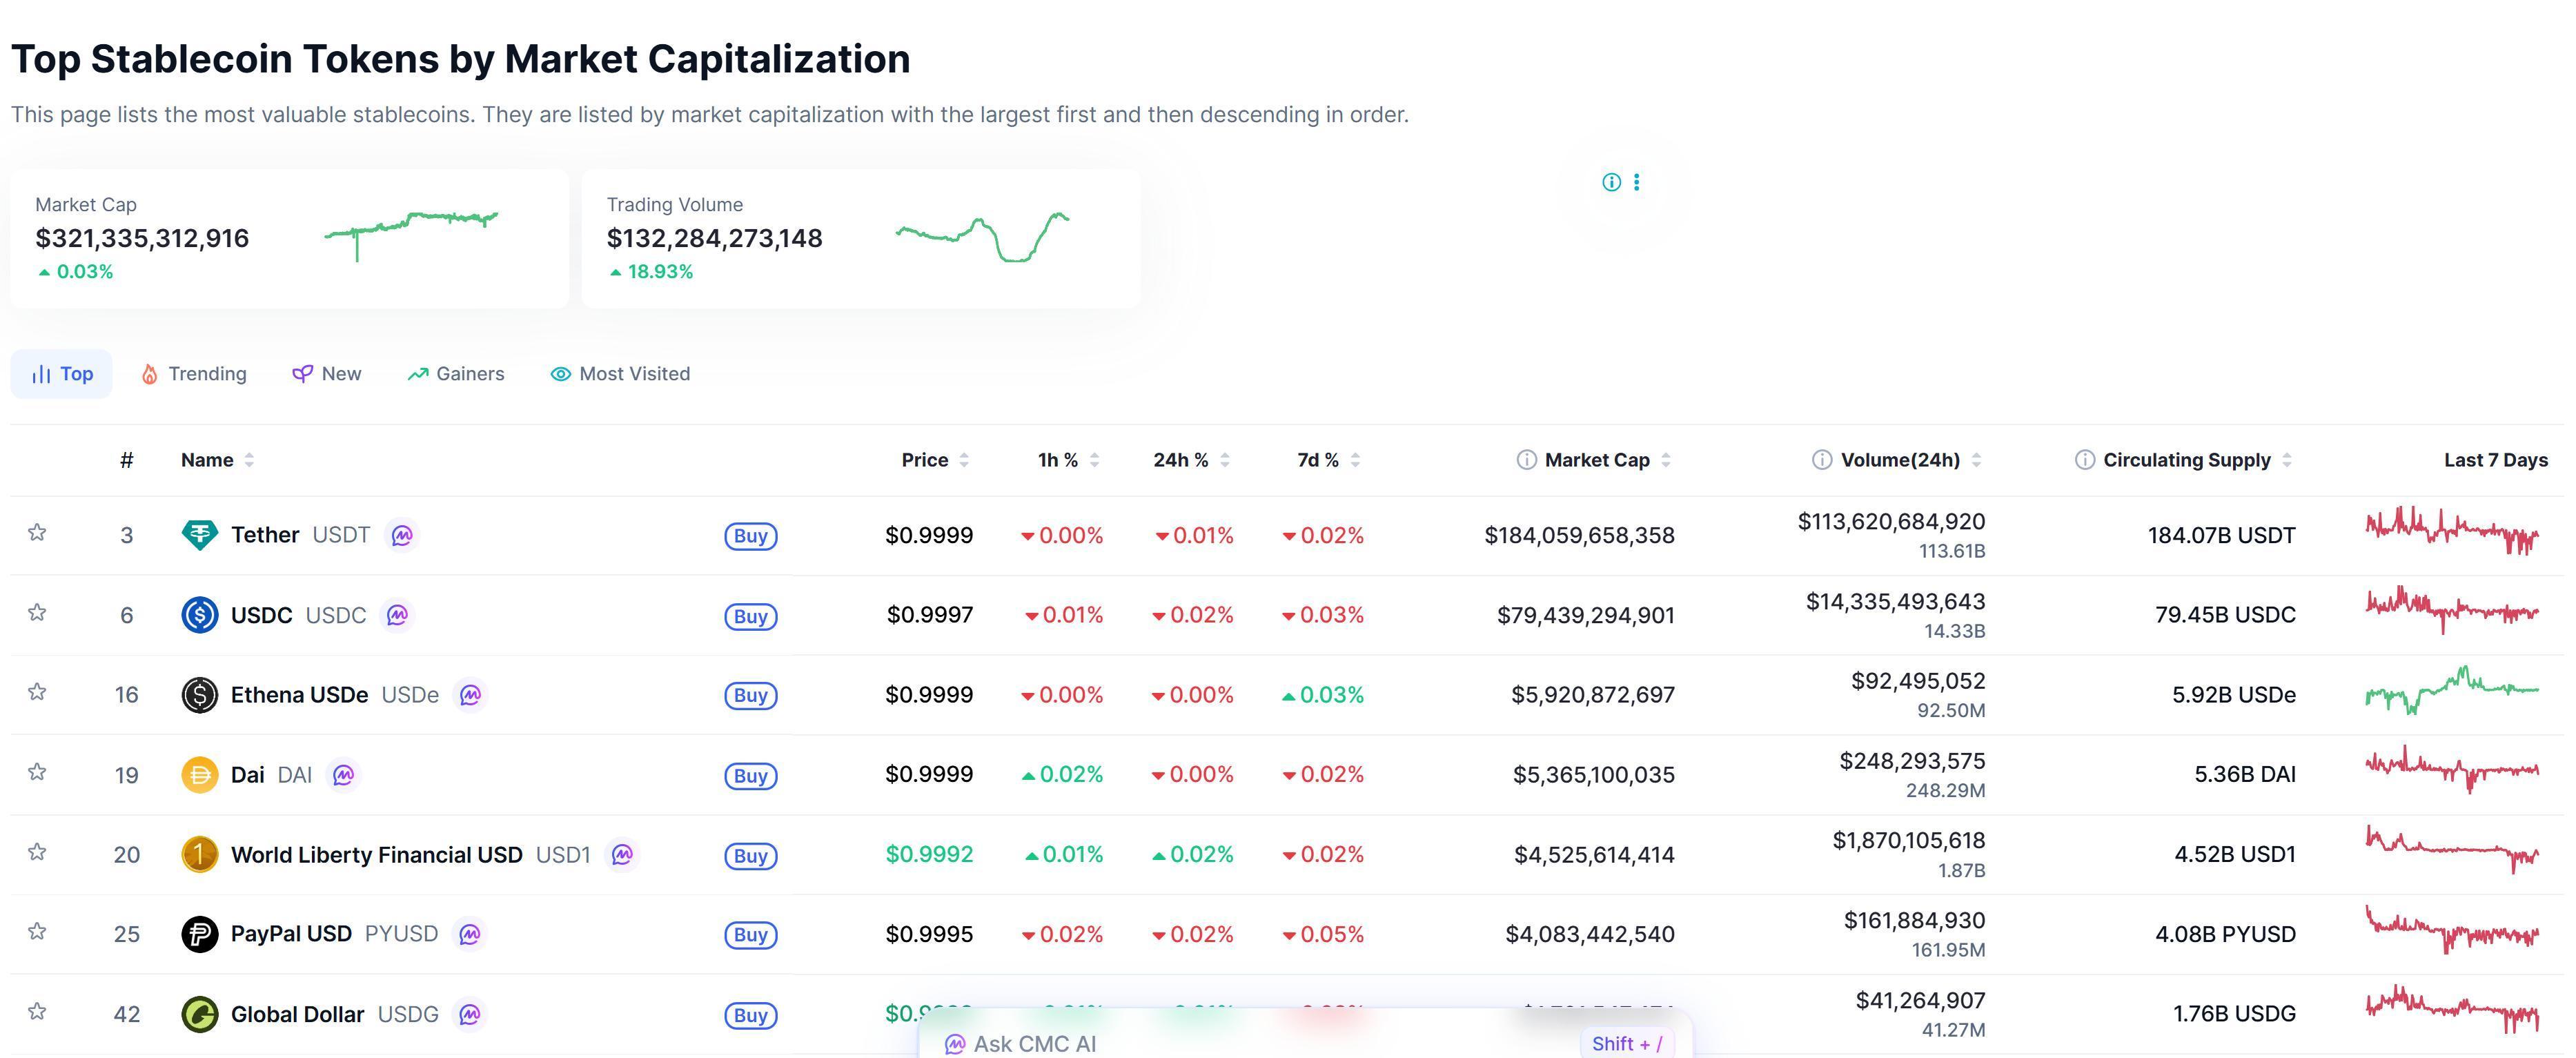Open the Most Visited tab
Viewport: 2576px width, 1058px height.
[x=620, y=373]
